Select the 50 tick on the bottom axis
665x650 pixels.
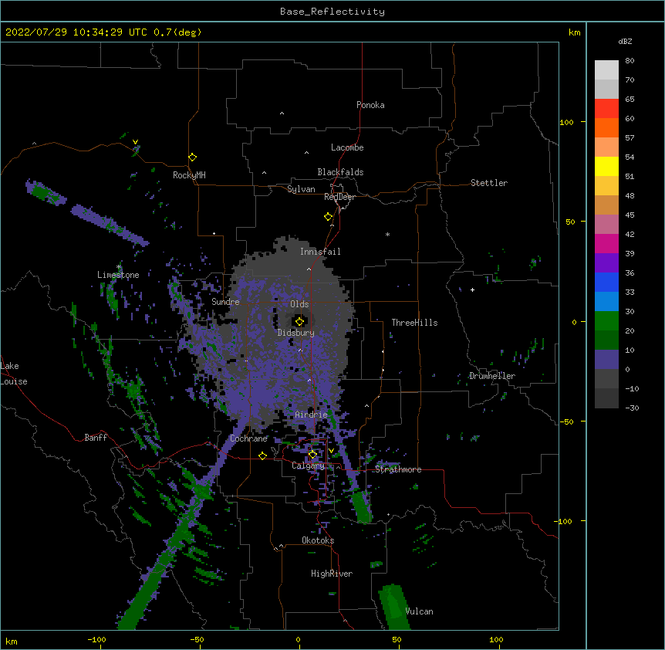397,640
